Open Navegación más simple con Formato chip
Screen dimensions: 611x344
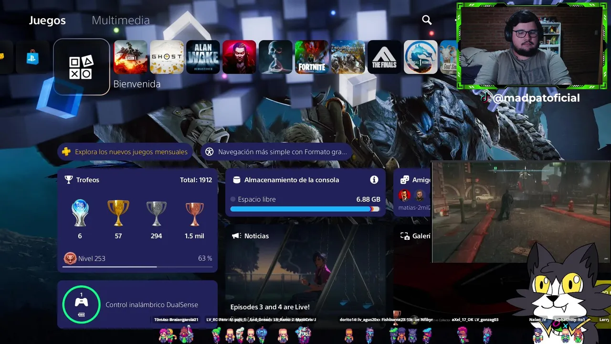(x=277, y=152)
